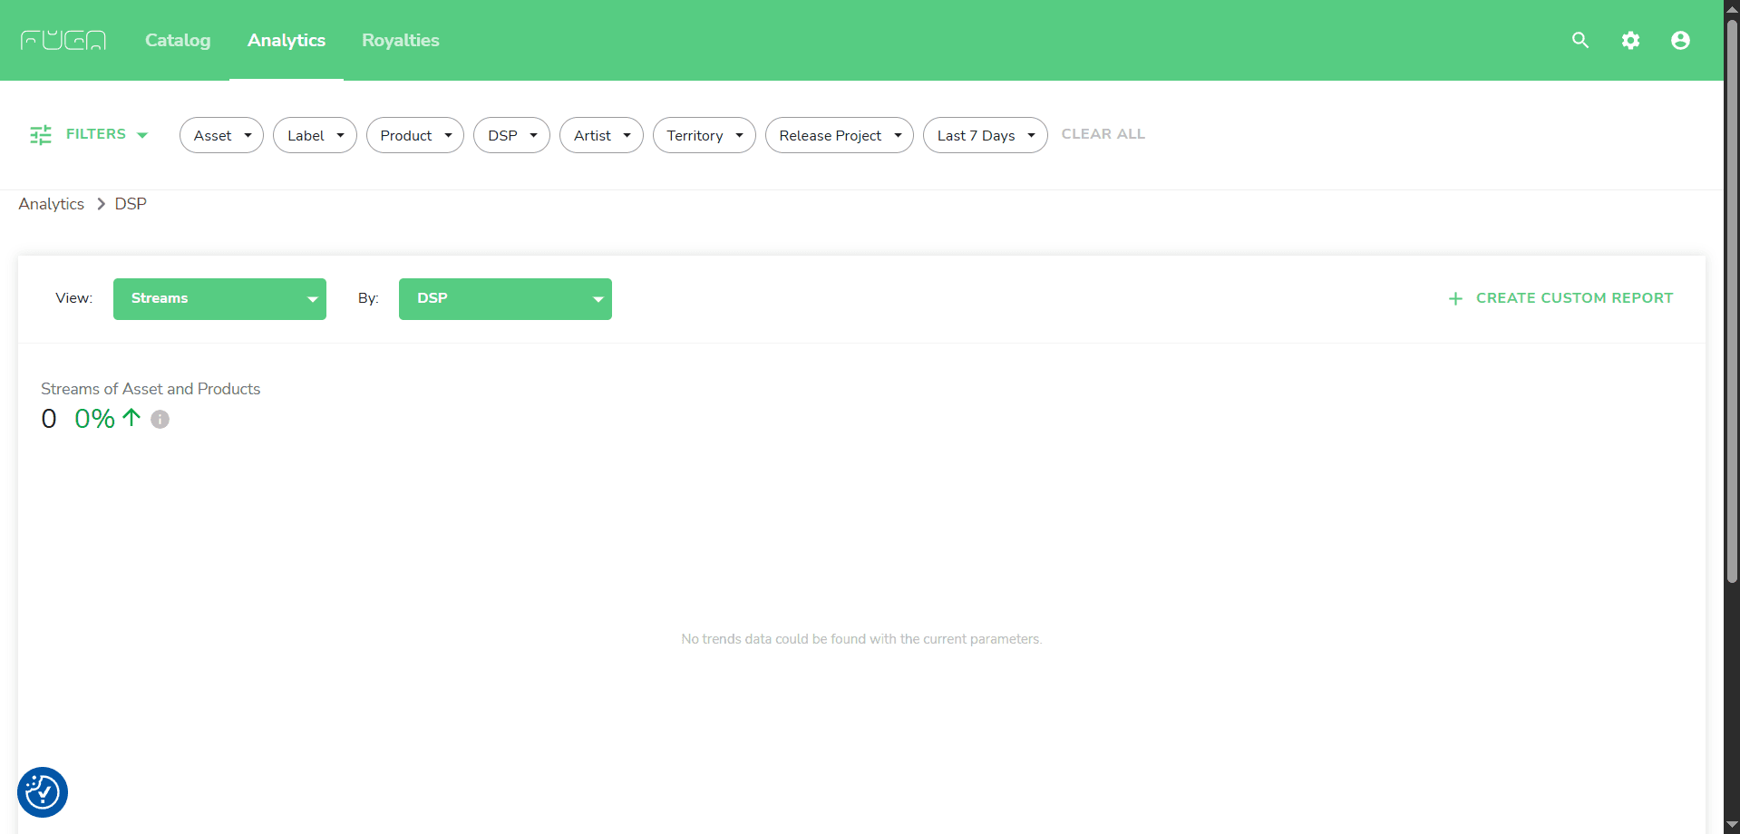Click the Clear All button
The width and height of the screenshot is (1740, 834).
tap(1103, 134)
